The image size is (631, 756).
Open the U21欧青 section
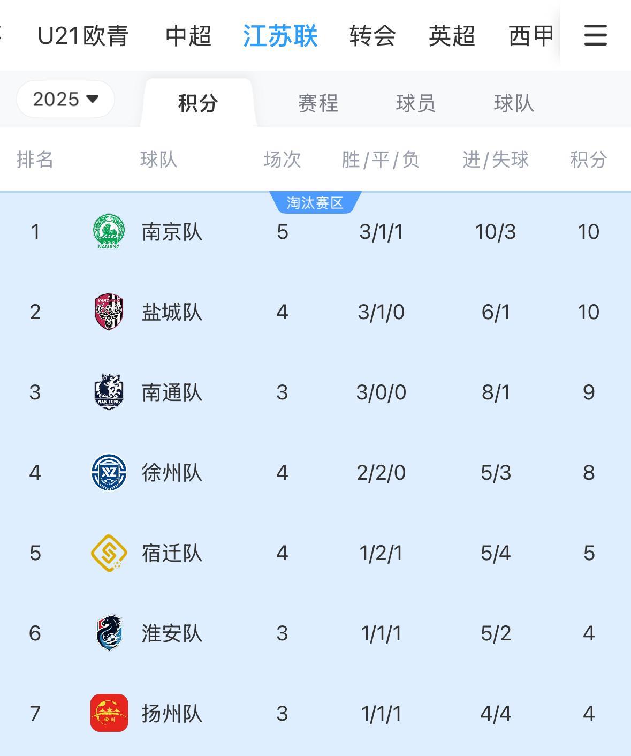pyautogui.click(x=83, y=36)
